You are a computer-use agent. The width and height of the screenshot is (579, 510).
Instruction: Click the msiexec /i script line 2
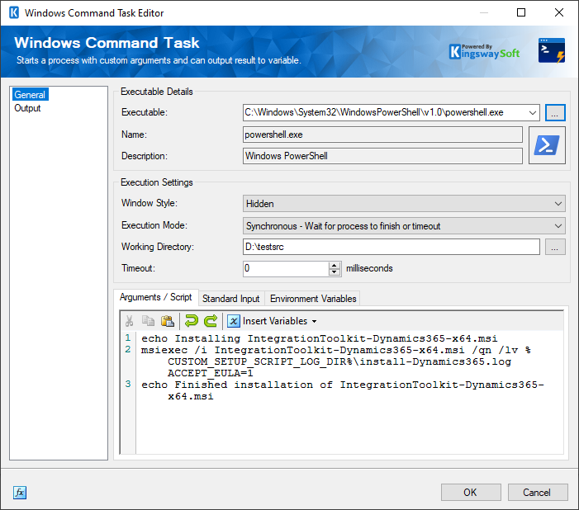pyautogui.click(x=335, y=350)
